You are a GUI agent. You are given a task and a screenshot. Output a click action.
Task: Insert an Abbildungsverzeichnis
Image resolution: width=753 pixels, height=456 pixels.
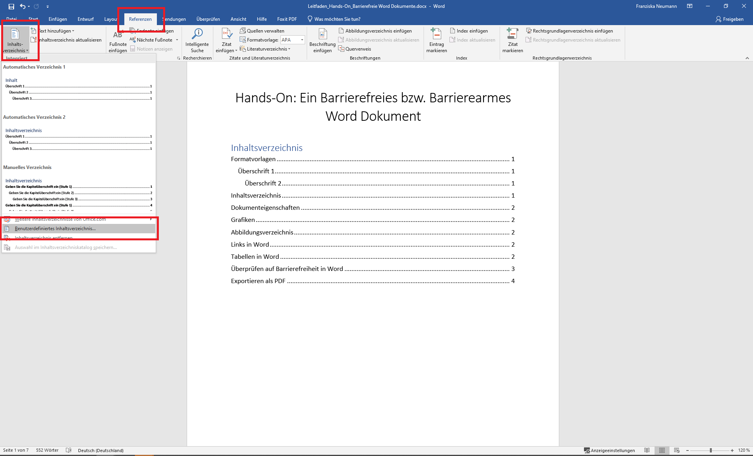(378, 31)
